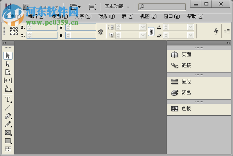
Task: Open the 窗口(W) menu
Action: tap(172, 16)
